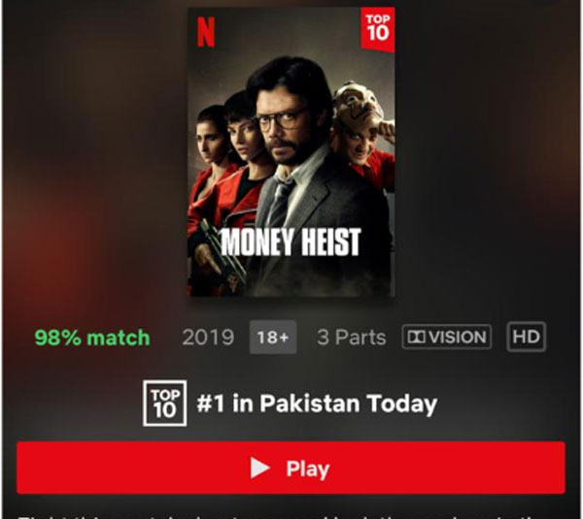This screenshot has height=519, width=583.
Task: Open the Money Heist poster thumbnail
Action: click(291, 152)
